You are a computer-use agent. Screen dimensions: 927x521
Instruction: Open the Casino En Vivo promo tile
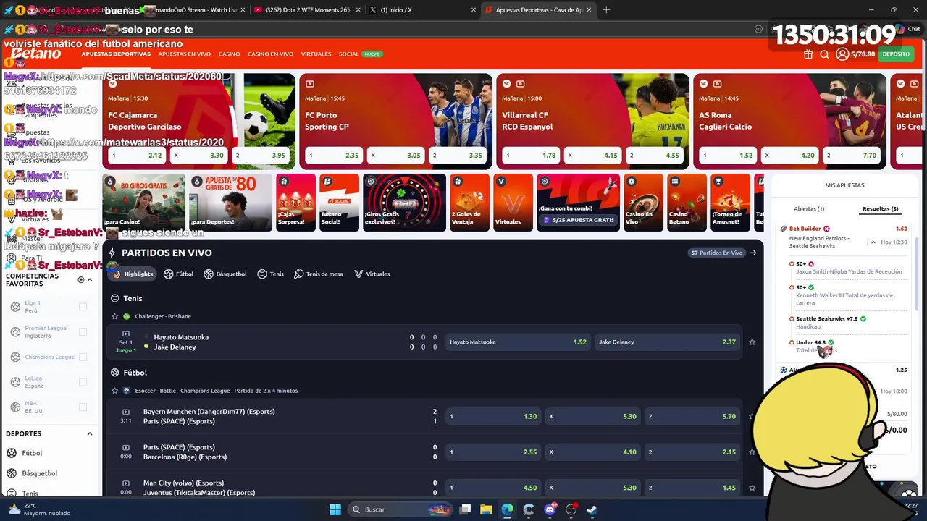pyautogui.click(x=643, y=203)
